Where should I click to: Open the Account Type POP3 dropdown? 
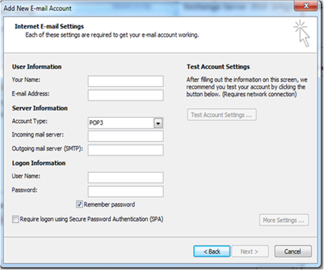coord(125,123)
